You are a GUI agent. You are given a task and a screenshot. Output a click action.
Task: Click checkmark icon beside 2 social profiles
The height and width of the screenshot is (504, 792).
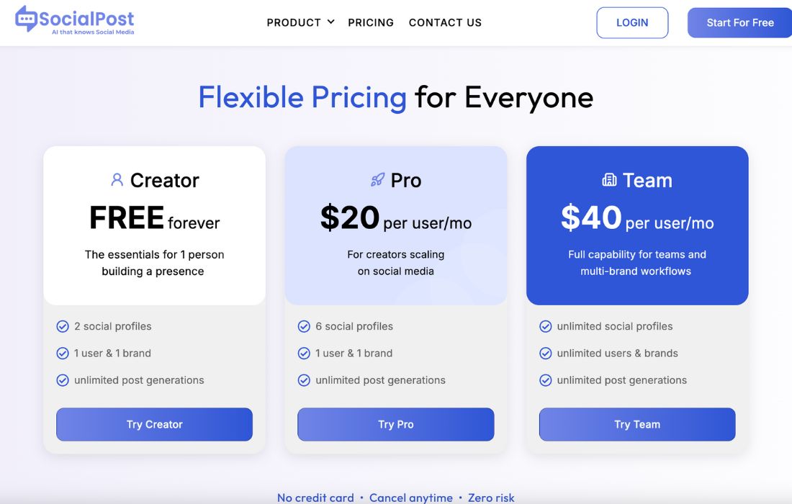pos(63,326)
